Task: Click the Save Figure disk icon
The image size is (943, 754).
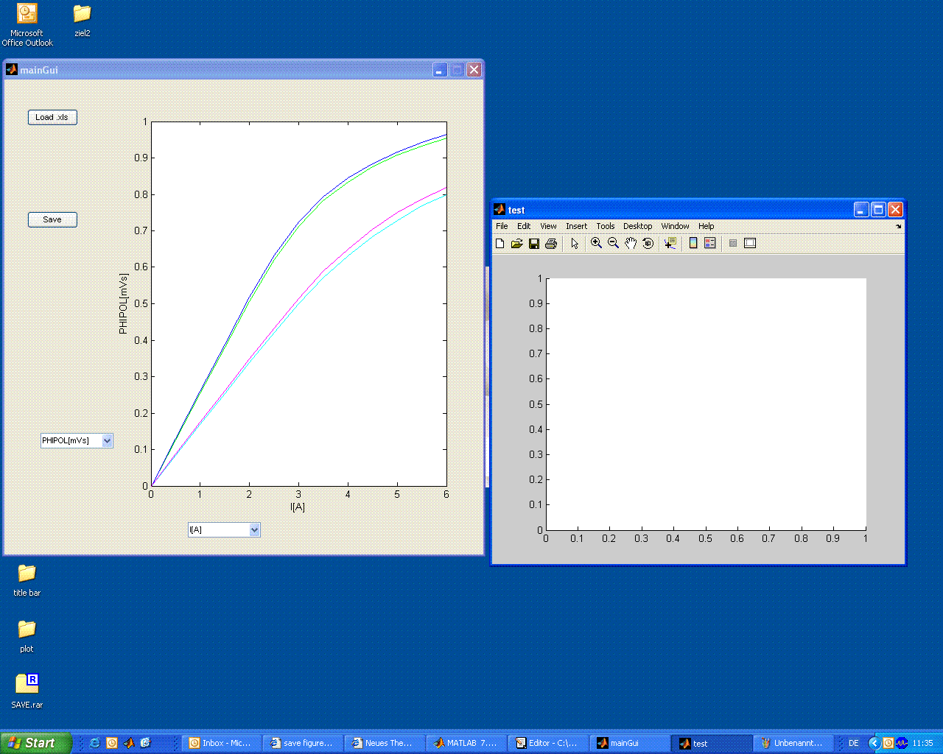Action: click(x=534, y=244)
